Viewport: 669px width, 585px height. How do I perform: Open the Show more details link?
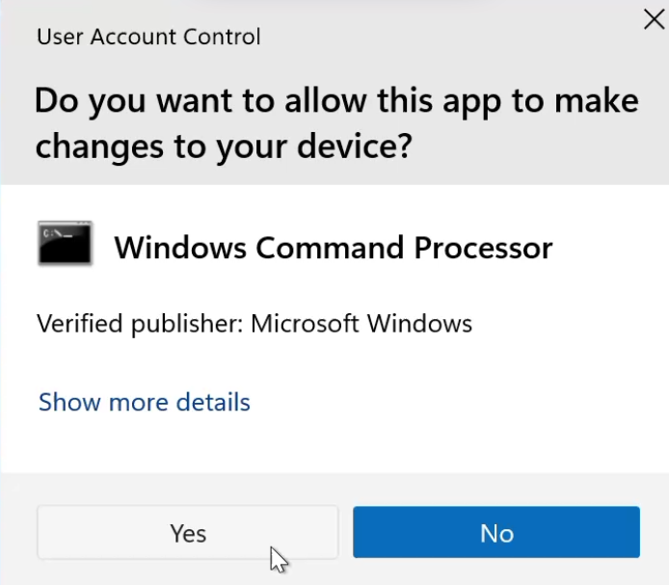[x=145, y=402]
